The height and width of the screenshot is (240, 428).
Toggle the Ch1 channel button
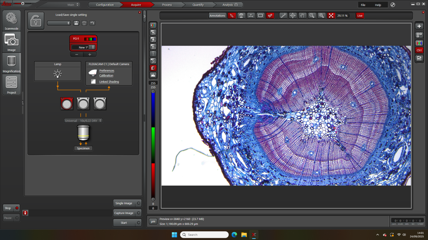(419, 50)
